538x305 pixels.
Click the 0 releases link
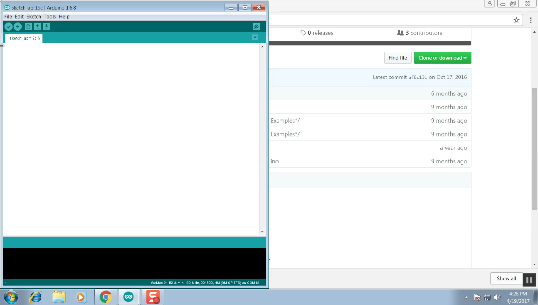click(x=317, y=33)
